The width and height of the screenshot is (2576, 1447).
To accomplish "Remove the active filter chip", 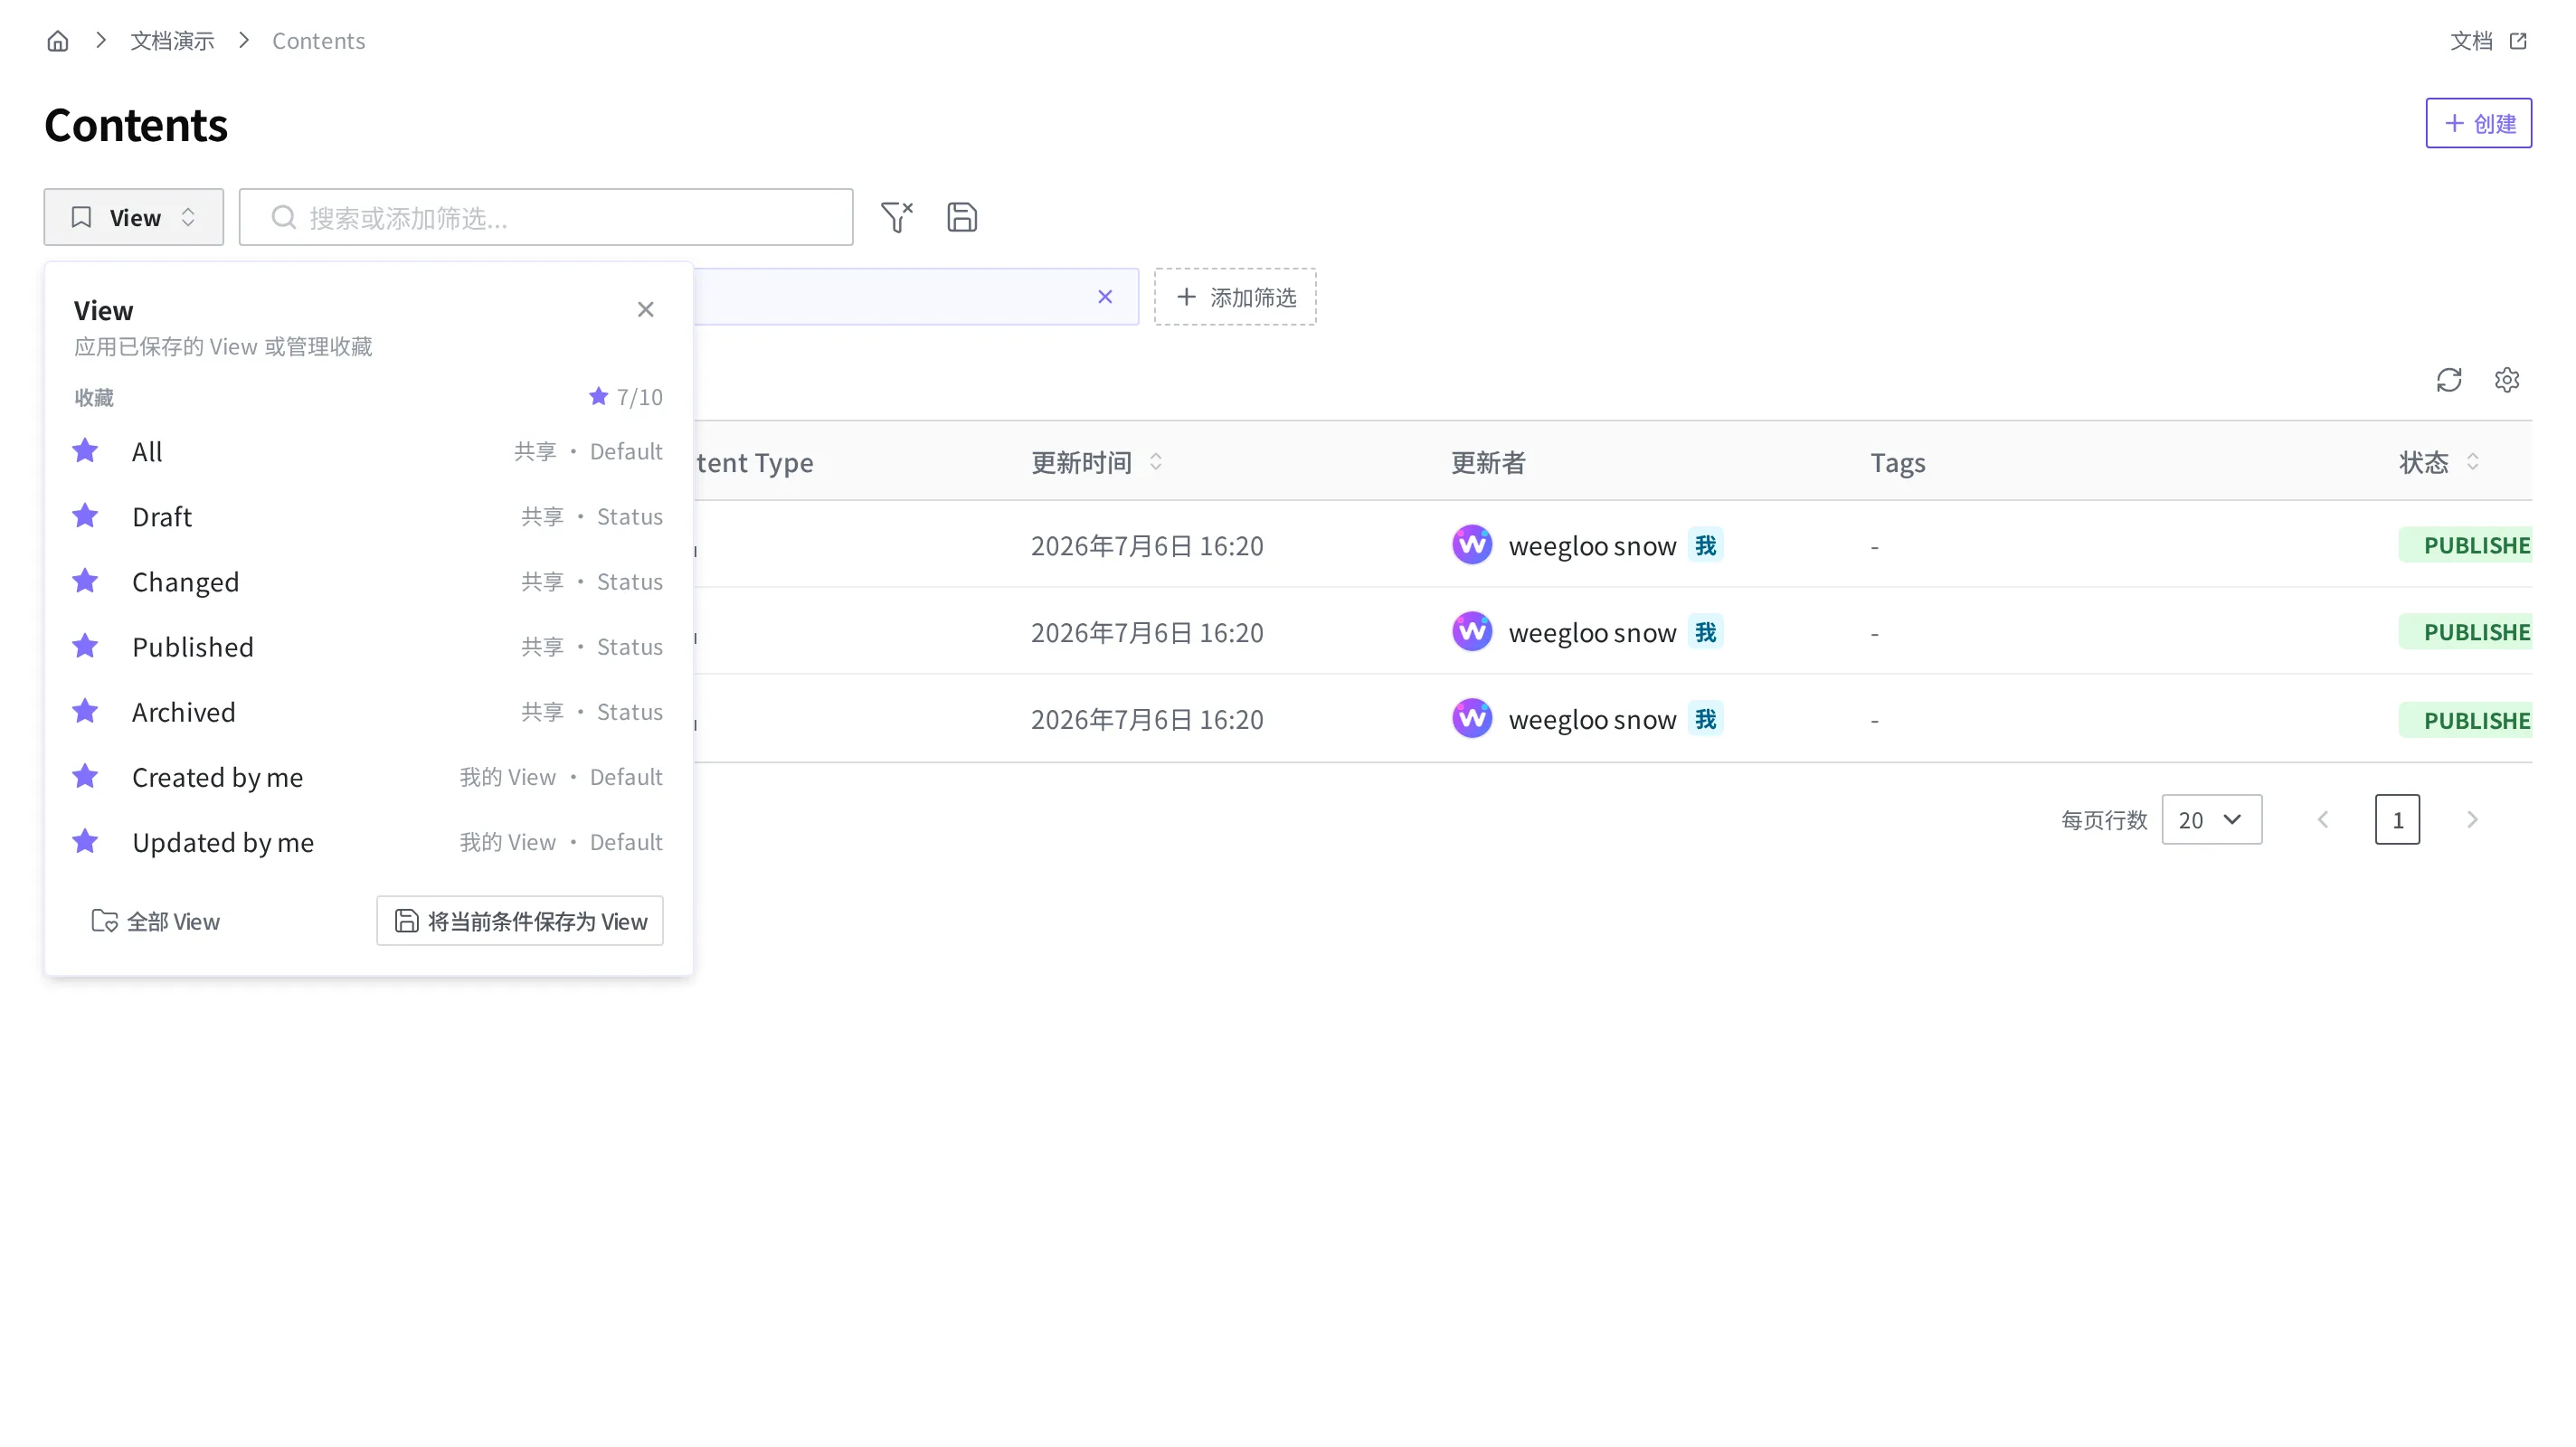I will tap(1105, 297).
